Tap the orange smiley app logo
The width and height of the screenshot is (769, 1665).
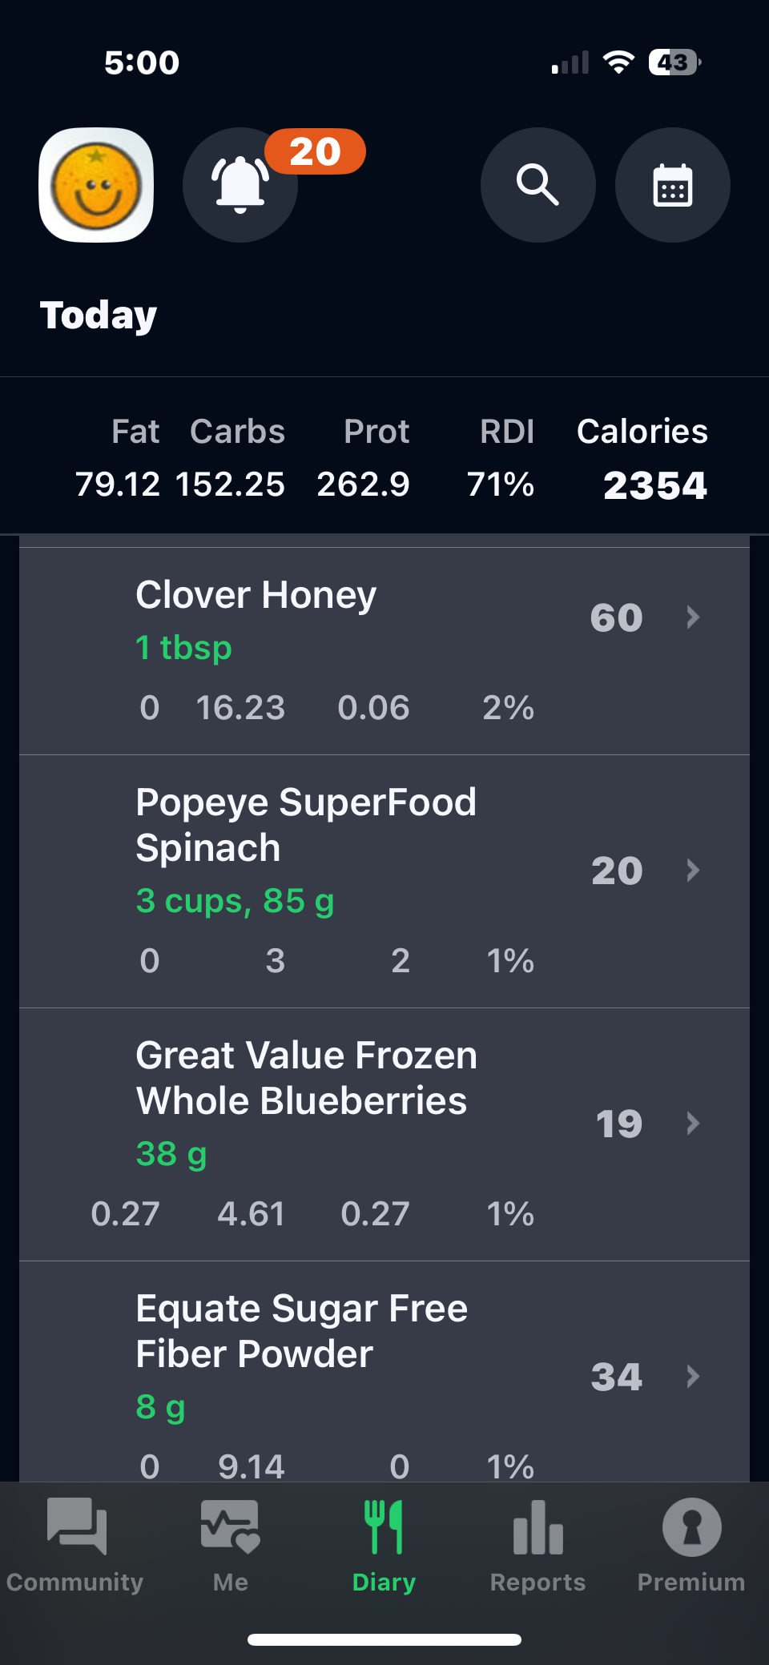click(x=96, y=185)
